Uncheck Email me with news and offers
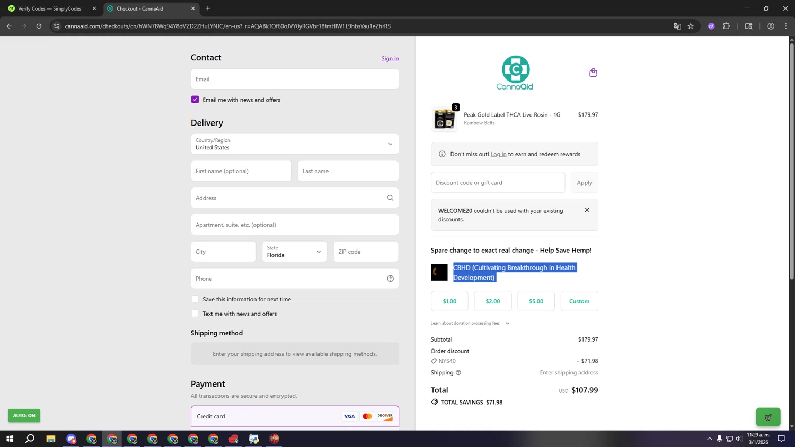 pos(195,100)
